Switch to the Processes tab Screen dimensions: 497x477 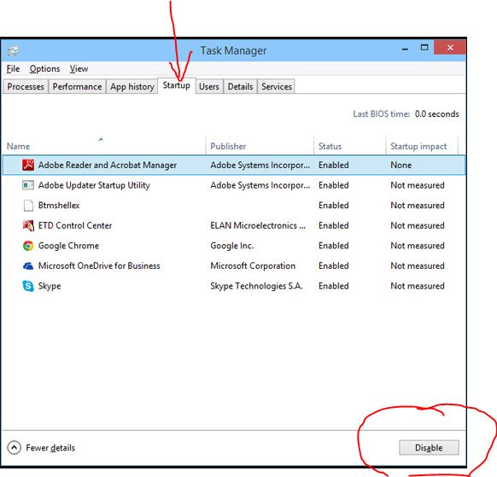click(x=26, y=86)
